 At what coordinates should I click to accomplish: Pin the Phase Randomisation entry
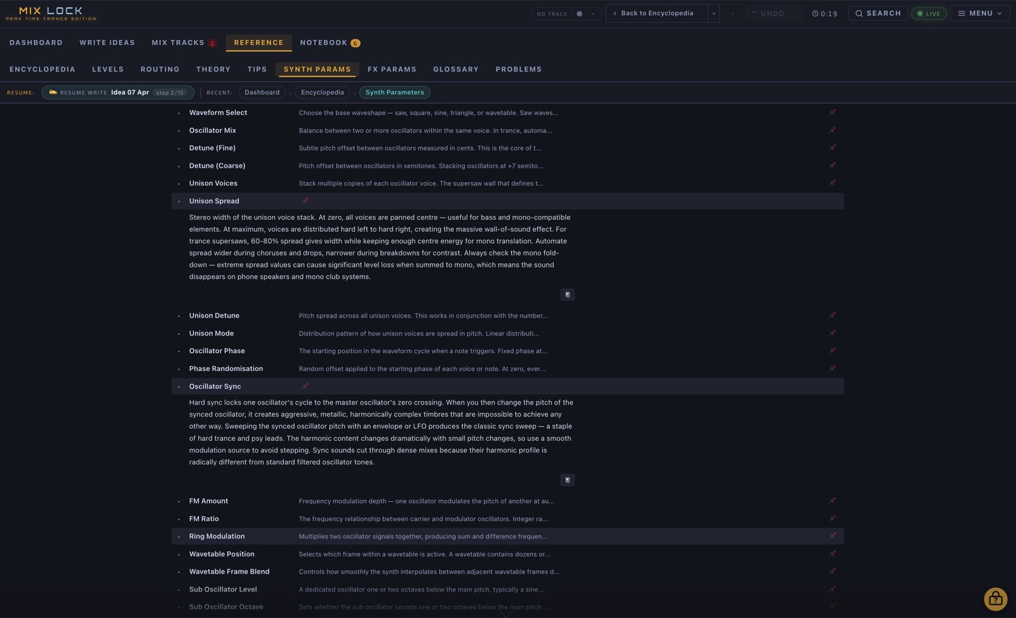coord(832,369)
